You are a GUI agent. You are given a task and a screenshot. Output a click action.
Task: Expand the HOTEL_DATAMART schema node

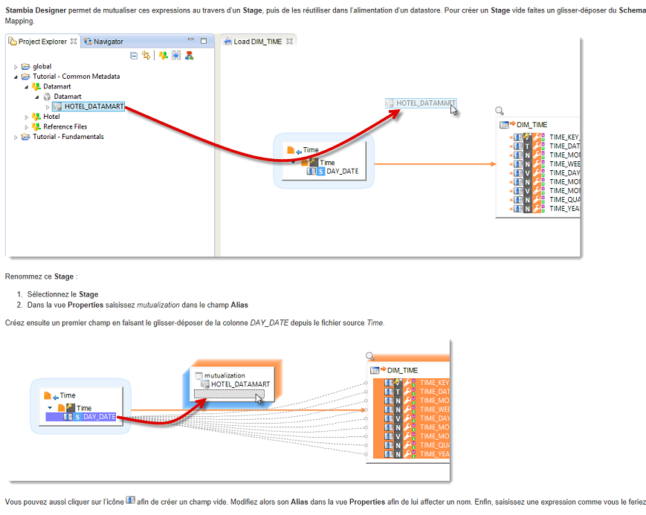click(48, 107)
